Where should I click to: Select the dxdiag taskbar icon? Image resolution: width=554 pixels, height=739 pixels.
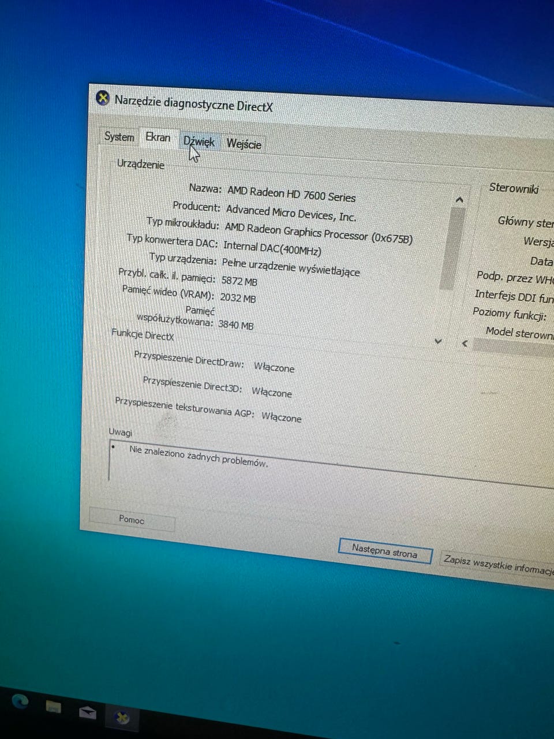(x=121, y=718)
